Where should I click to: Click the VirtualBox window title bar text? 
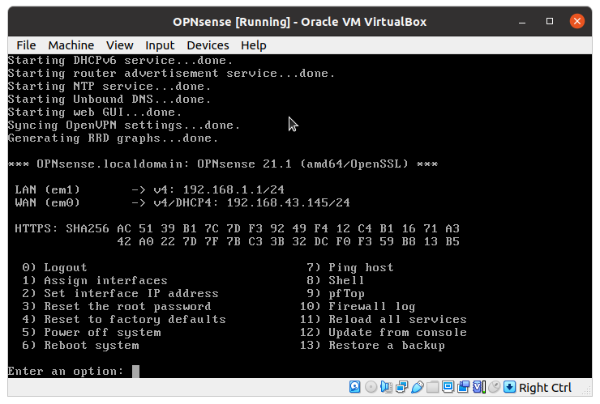point(300,22)
